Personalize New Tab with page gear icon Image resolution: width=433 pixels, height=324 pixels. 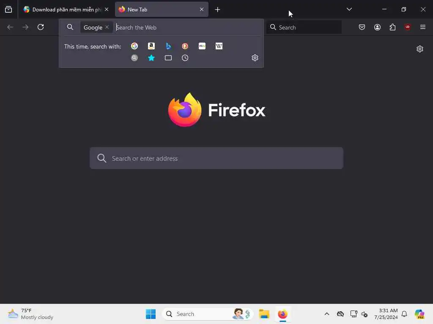point(420,49)
